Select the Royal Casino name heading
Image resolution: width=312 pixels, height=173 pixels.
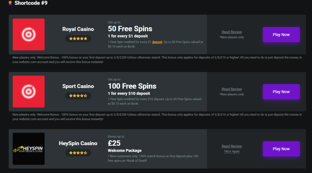click(78, 29)
